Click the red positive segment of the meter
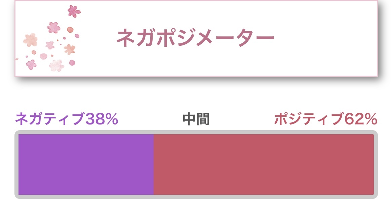 coord(264,164)
